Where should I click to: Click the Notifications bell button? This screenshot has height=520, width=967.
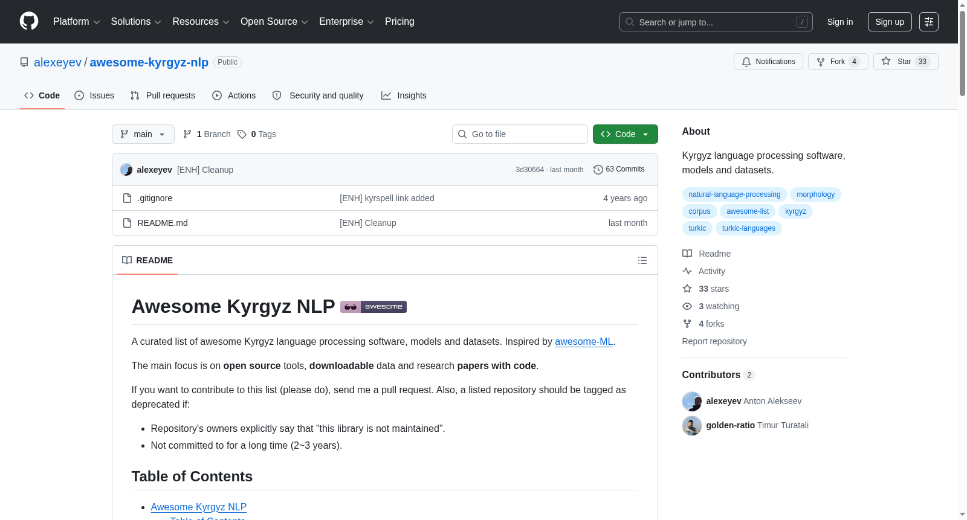pyautogui.click(x=768, y=62)
